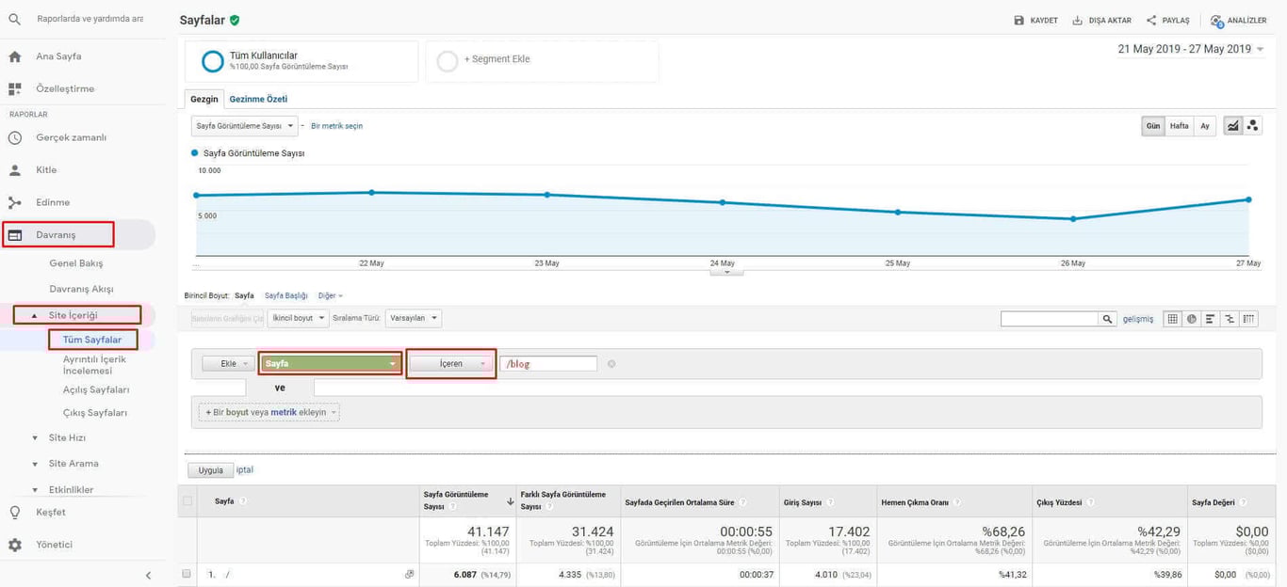This screenshot has width=1287, height=587.
Task: Select Gün day granularity
Action: (x=1153, y=126)
